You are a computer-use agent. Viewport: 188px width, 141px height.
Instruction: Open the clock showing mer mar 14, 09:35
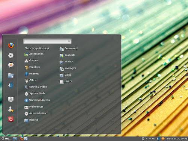(x=177, y=139)
